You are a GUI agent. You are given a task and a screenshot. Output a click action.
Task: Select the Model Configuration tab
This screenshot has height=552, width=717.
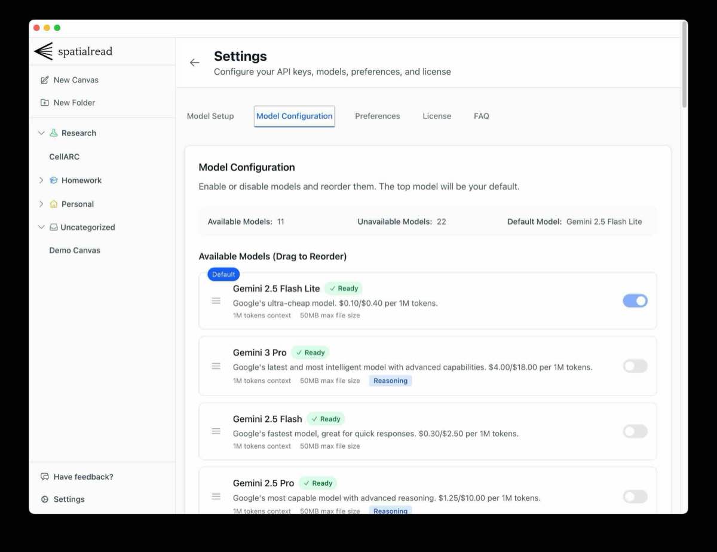tap(295, 116)
